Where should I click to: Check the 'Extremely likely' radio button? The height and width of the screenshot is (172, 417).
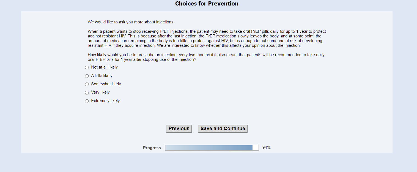[x=87, y=101]
